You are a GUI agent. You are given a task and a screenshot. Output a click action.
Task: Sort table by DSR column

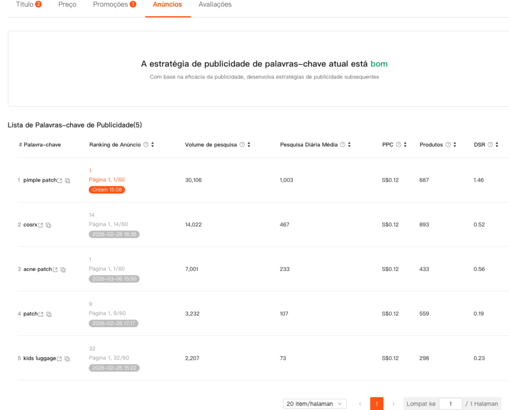point(497,144)
